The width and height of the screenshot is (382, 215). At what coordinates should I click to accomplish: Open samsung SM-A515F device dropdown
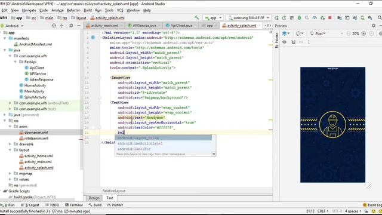248,18
